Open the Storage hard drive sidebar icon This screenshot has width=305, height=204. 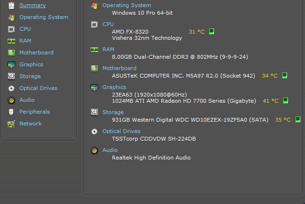click(x=11, y=77)
